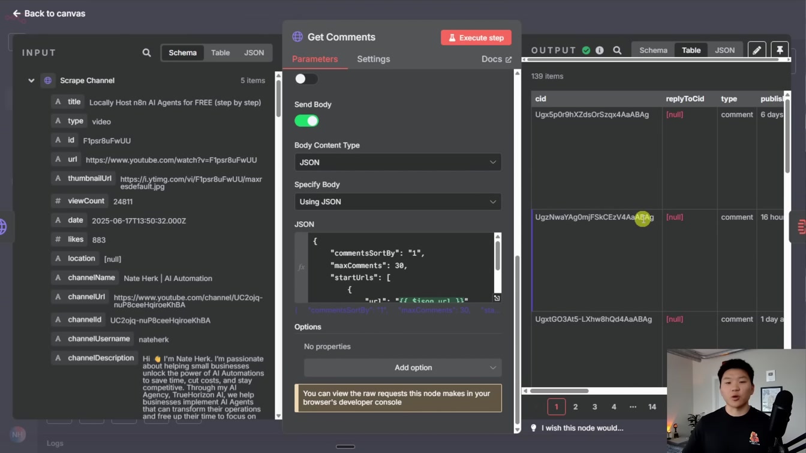This screenshot has width=806, height=453.
Task: Click the OUTPUT info icon
Action: pos(600,50)
